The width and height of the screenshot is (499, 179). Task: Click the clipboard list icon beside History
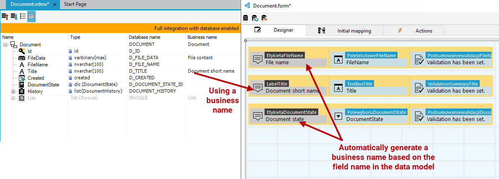pos(22,91)
